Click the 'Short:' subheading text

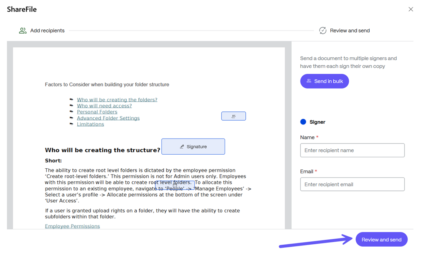click(x=53, y=161)
